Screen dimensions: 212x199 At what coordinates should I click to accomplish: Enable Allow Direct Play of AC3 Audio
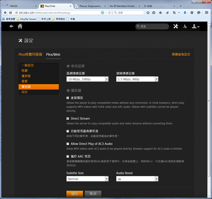point(68,144)
